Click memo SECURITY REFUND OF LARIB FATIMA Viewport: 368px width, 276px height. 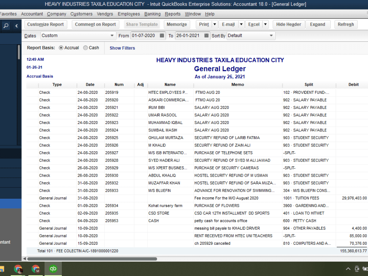point(227,138)
